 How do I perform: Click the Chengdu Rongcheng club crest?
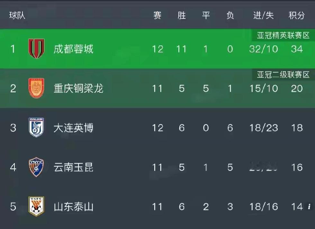(36, 49)
